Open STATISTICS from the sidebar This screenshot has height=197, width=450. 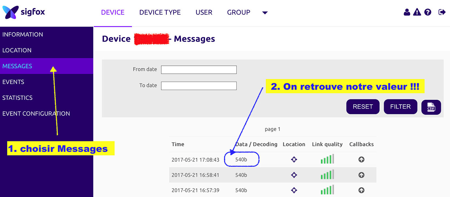pos(18,98)
